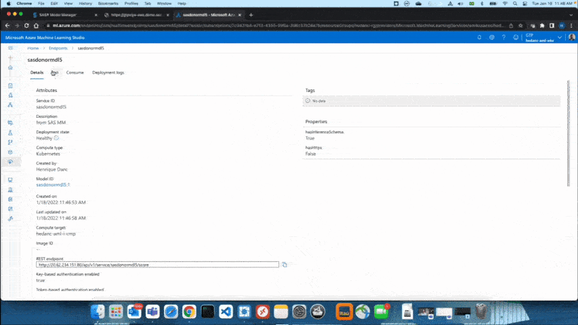Bookmark the page with the star icon
This screenshot has height=325, width=578.
(520, 26)
